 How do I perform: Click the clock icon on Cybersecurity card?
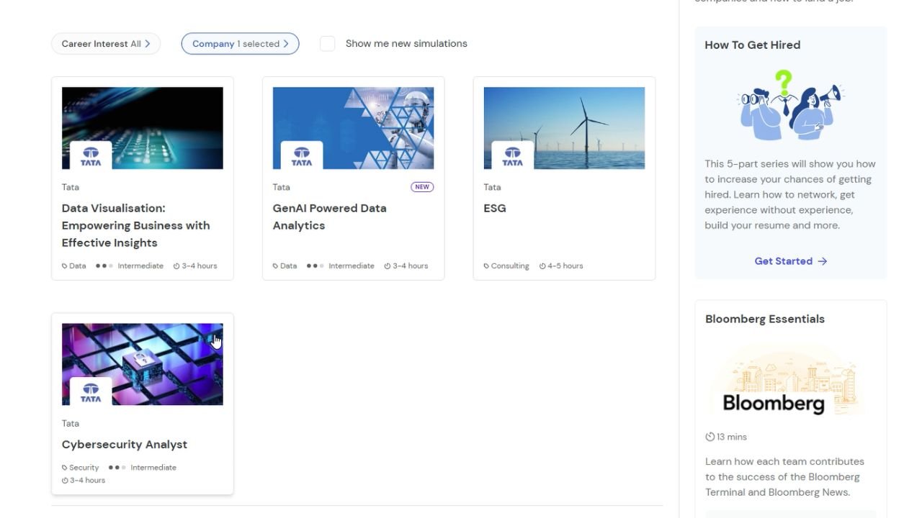65,481
